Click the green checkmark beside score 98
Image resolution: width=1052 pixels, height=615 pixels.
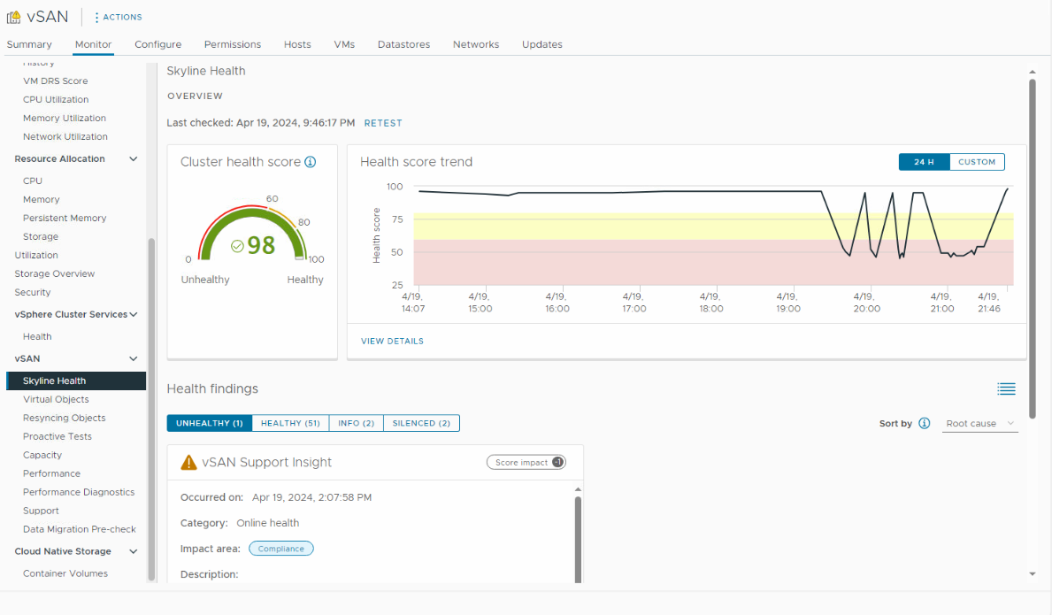coord(237,246)
